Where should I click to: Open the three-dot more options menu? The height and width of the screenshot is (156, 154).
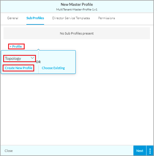pos(150,151)
